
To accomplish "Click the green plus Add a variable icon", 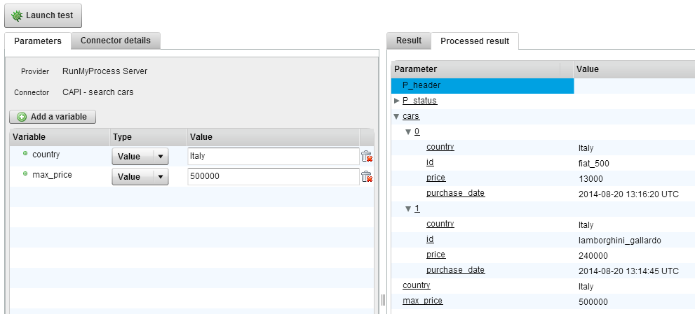I will (x=22, y=117).
